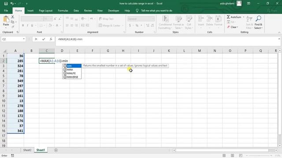Expand AutoSum dropdown arrow
The height and width of the screenshot is (158, 282).
pos(244,17)
